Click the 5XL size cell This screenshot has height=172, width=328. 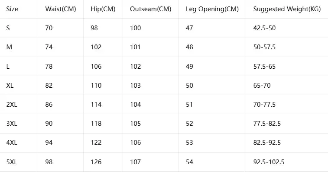coord(12,162)
